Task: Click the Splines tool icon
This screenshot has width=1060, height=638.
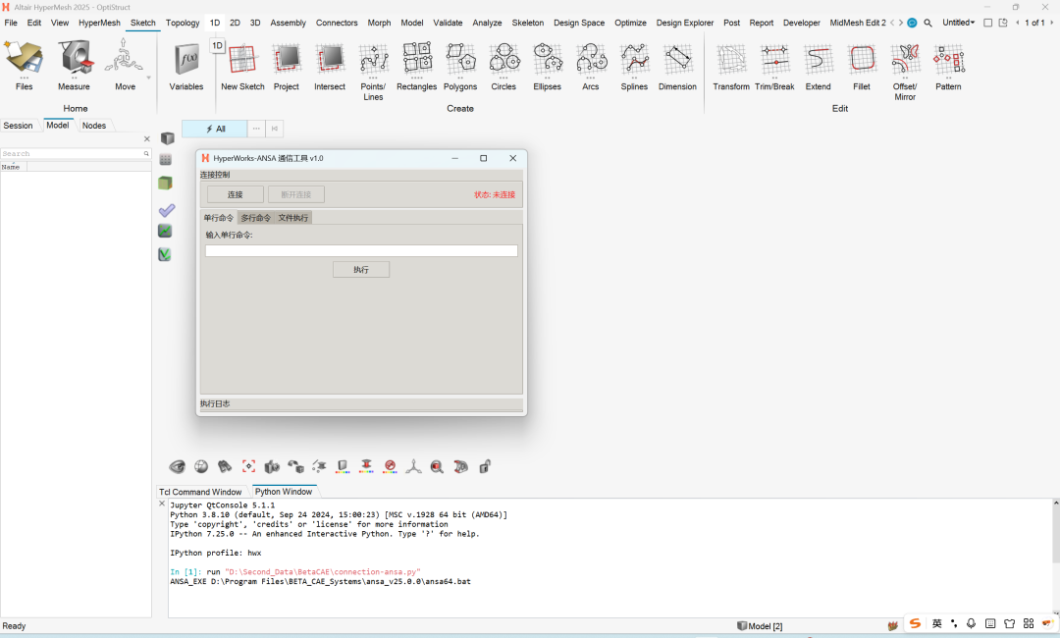Action: click(634, 61)
